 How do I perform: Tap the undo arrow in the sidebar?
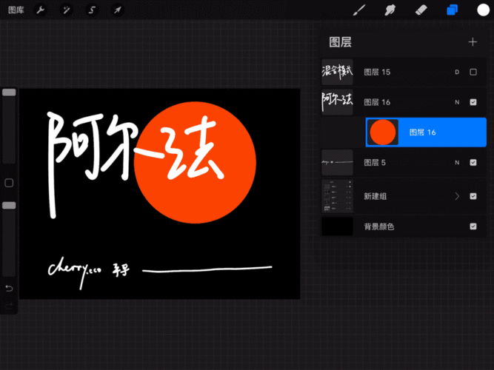tap(9, 288)
